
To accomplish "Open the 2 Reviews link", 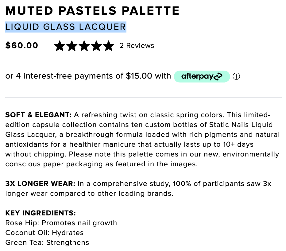I will [137, 46].
